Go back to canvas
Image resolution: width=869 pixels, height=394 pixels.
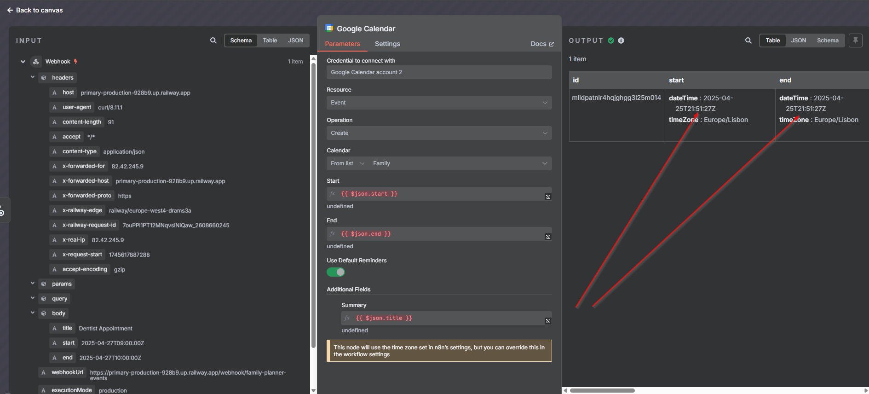click(35, 10)
